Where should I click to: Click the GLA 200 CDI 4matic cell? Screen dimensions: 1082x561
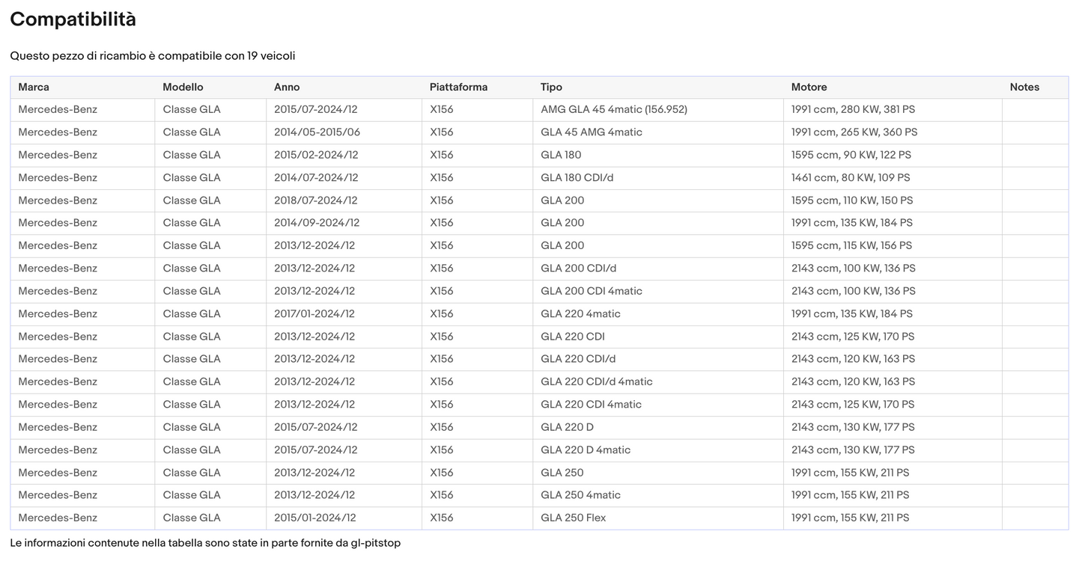pos(591,291)
